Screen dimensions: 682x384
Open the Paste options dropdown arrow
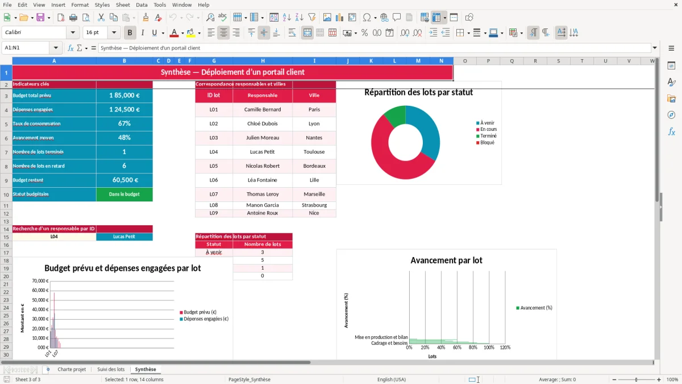coord(134,18)
